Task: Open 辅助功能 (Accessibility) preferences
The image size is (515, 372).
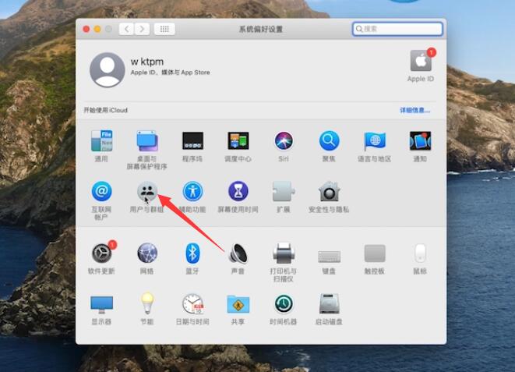Action: 192,191
